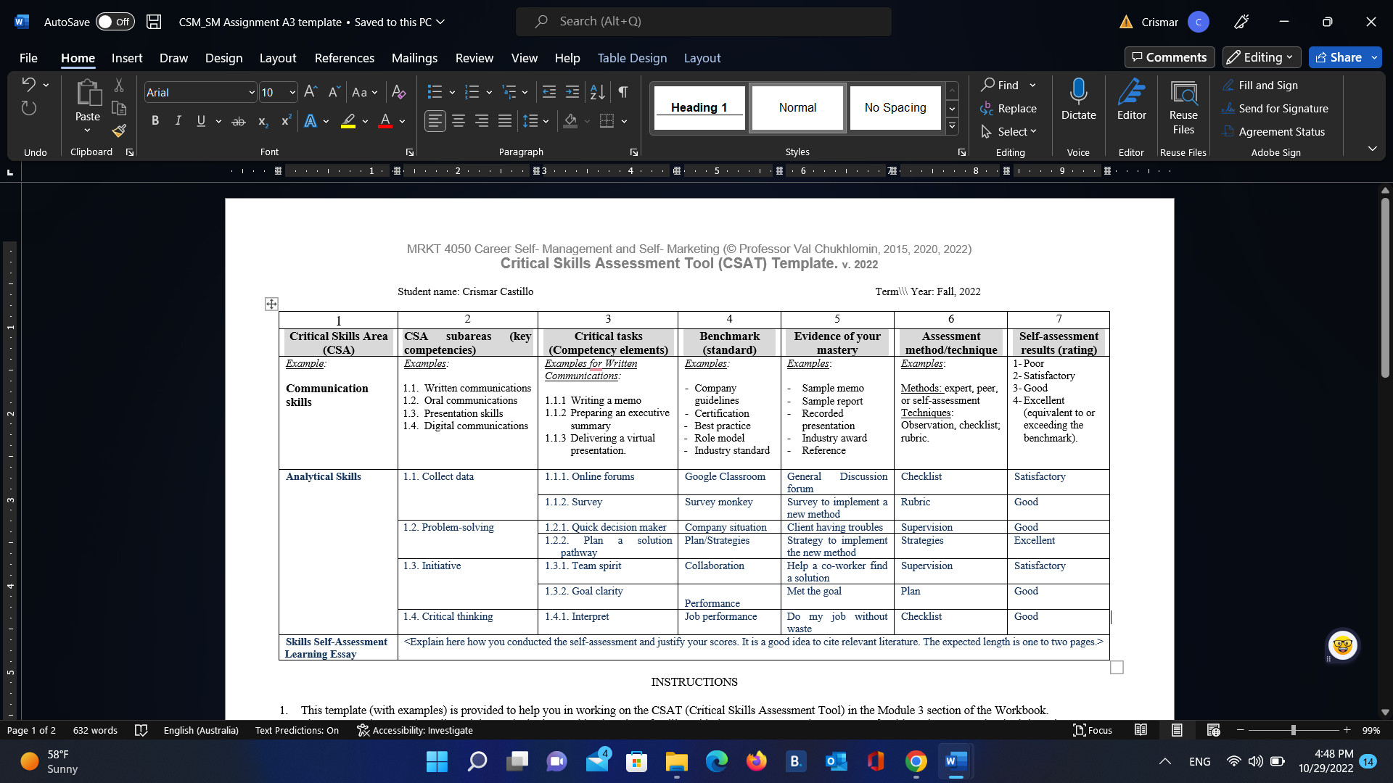Screen dimensions: 1393x783
Task: Activate Format Painter
Action: (x=118, y=131)
